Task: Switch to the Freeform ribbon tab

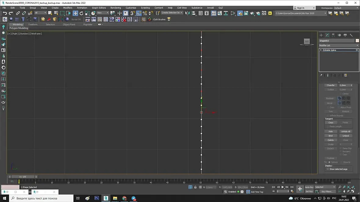Action: coord(33,24)
